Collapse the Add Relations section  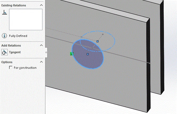41,45
